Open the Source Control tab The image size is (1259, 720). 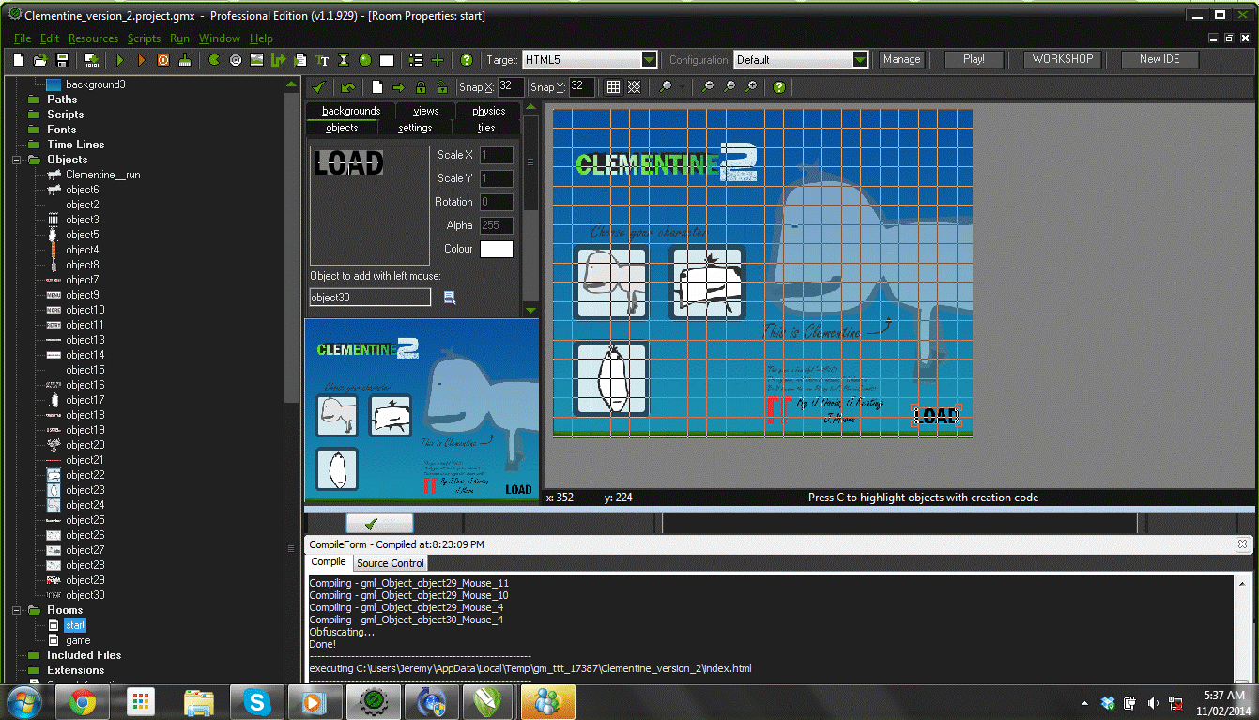pyautogui.click(x=391, y=563)
